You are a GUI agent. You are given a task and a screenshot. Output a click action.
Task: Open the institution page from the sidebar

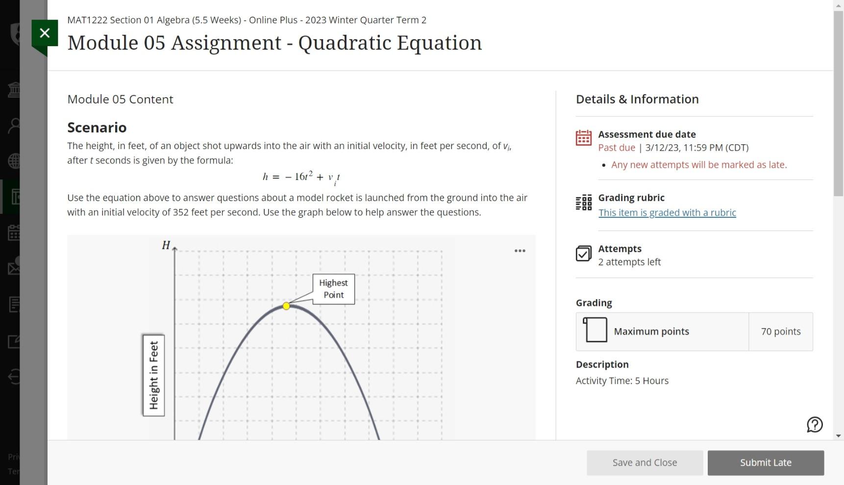tap(15, 90)
